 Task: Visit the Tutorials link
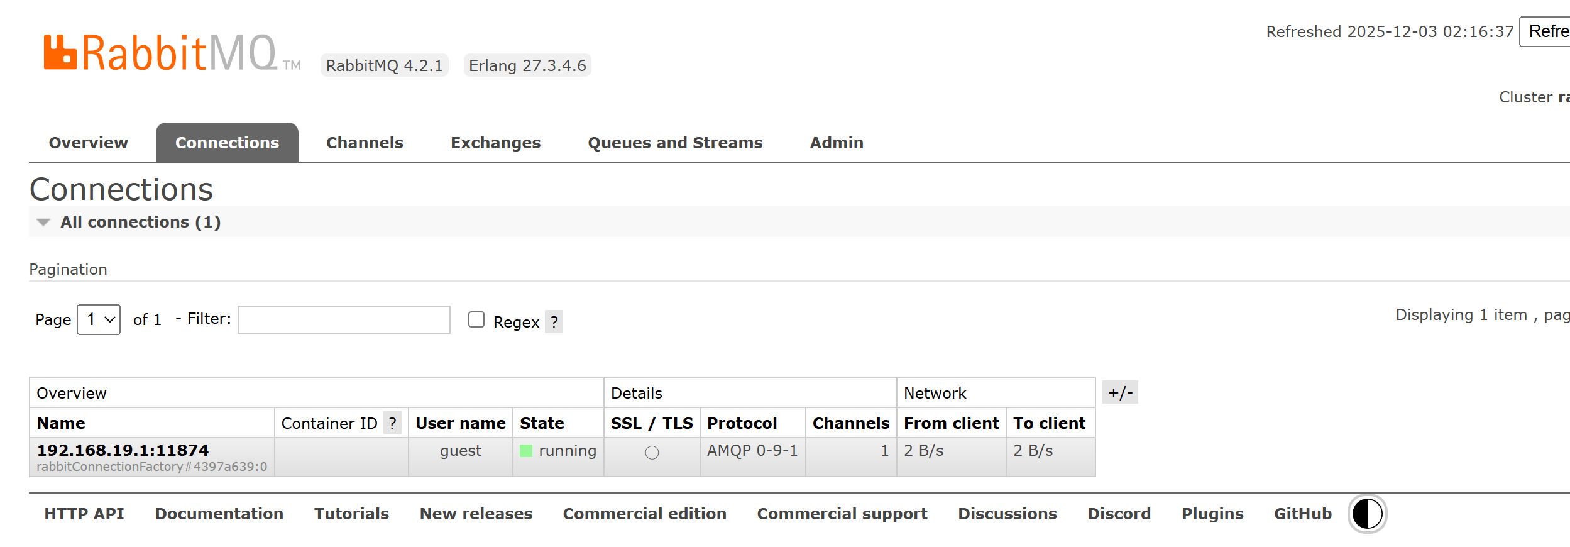pos(351,514)
